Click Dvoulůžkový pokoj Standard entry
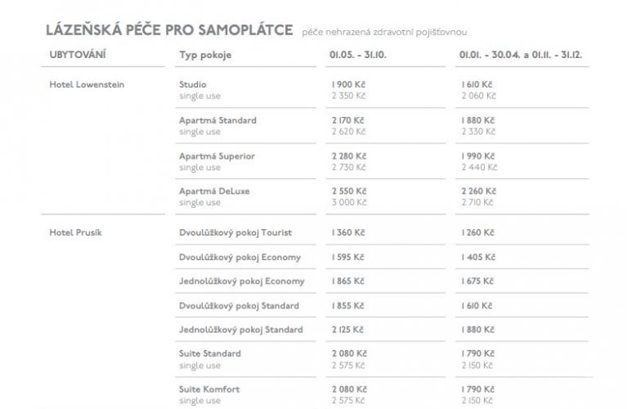 tap(239, 306)
